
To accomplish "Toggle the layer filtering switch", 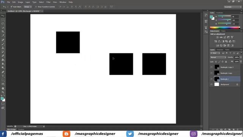I will point(241,53).
